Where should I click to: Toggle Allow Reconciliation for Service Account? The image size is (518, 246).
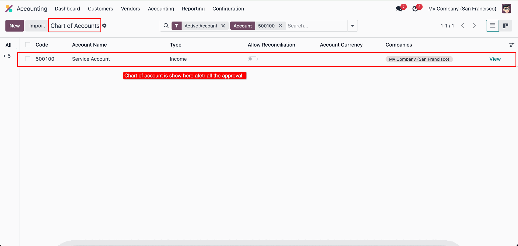tap(253, 59)
